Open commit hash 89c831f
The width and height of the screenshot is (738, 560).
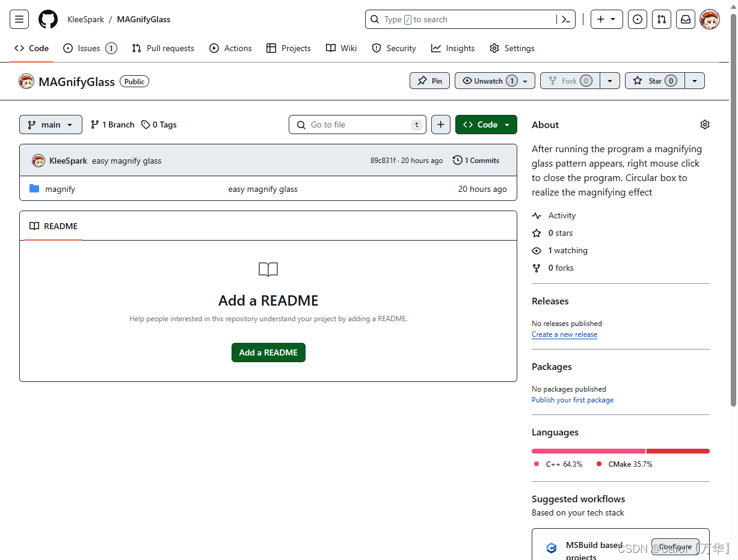(x=383, y=161)
